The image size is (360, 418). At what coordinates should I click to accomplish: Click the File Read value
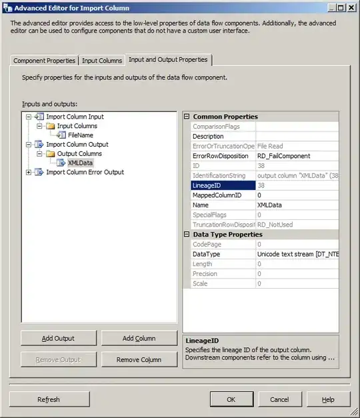tap(270, 146)
